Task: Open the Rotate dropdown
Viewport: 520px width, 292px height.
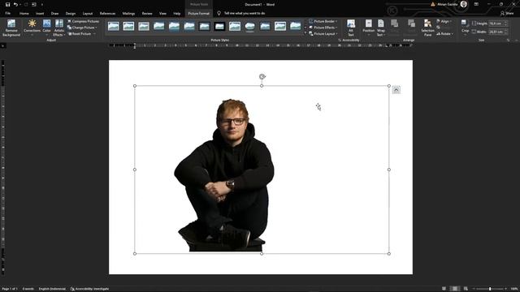Action: [445, 34]
